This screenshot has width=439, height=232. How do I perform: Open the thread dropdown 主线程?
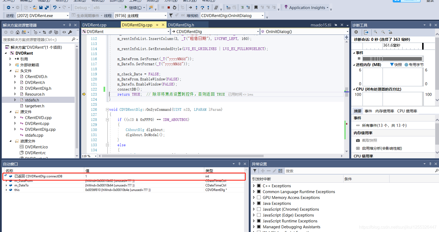(141, 15)
